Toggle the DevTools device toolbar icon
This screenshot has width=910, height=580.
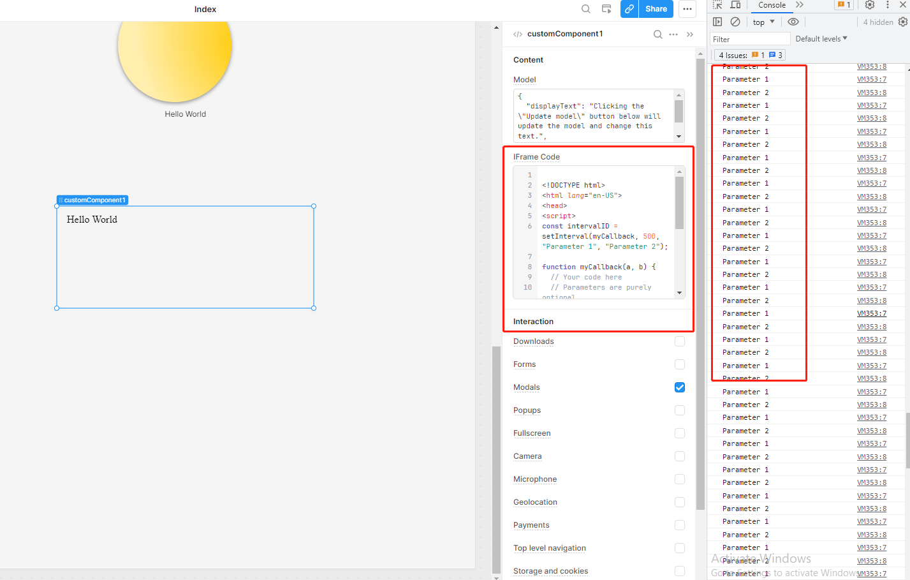coord(735,5)
